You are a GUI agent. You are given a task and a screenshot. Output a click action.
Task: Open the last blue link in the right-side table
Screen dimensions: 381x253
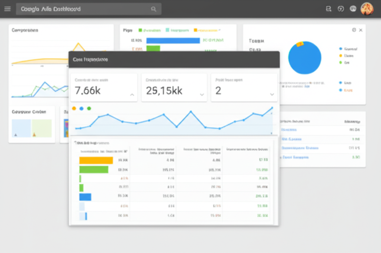pyautogui.click(x=295, y=157)
